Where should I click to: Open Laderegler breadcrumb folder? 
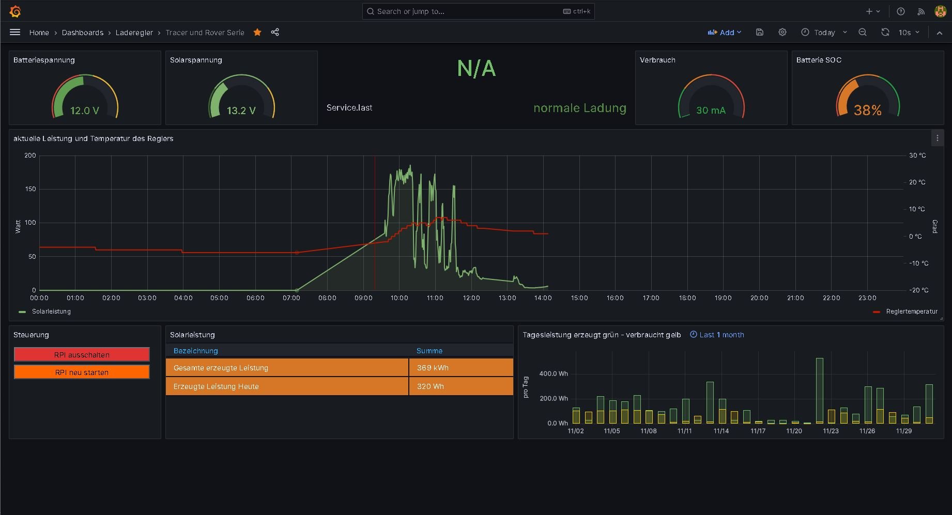[x=134, y=33]
